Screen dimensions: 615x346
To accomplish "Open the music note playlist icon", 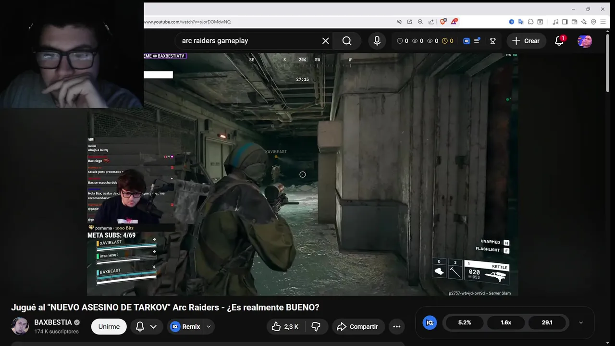I will point(555,22).
